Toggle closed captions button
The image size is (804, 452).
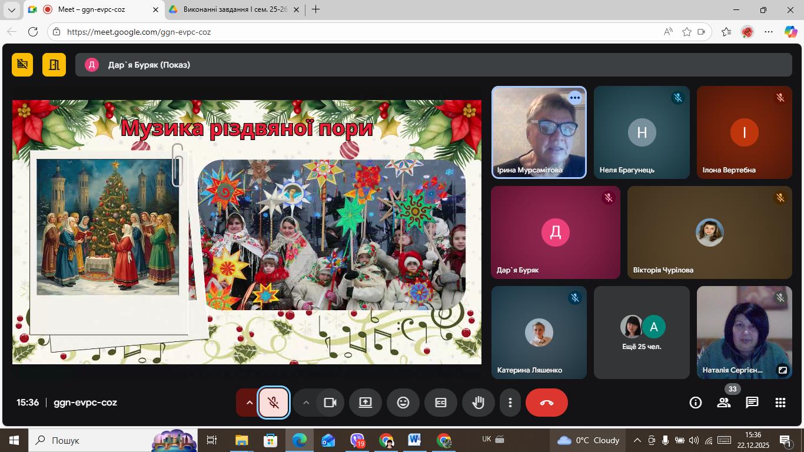[x=441, y=403]
